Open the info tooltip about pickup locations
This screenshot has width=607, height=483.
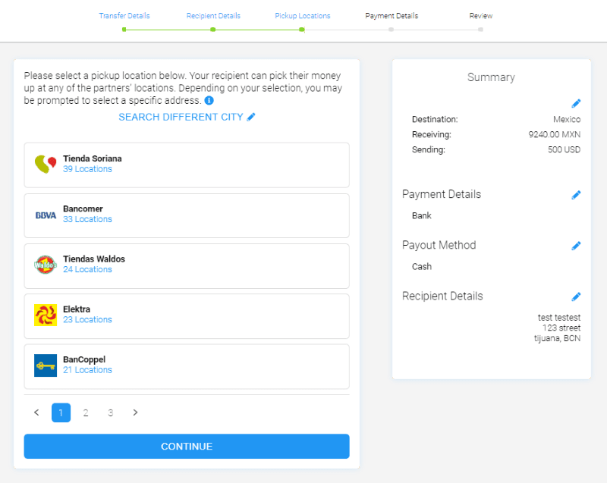(x=209, y=100)
